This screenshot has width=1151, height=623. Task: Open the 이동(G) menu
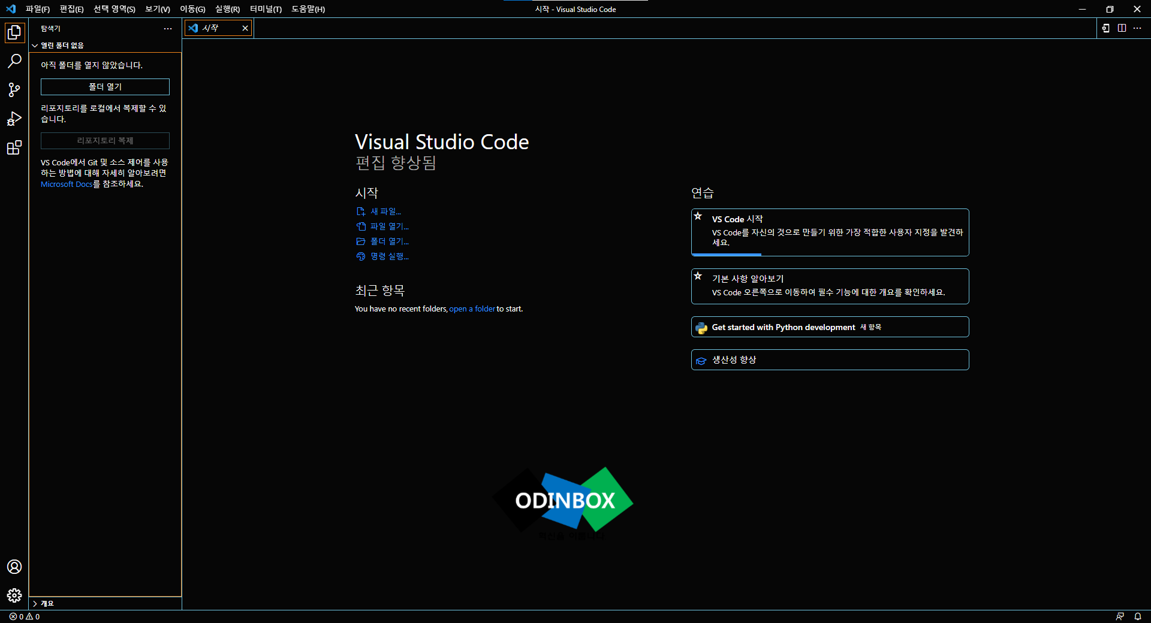192,9
